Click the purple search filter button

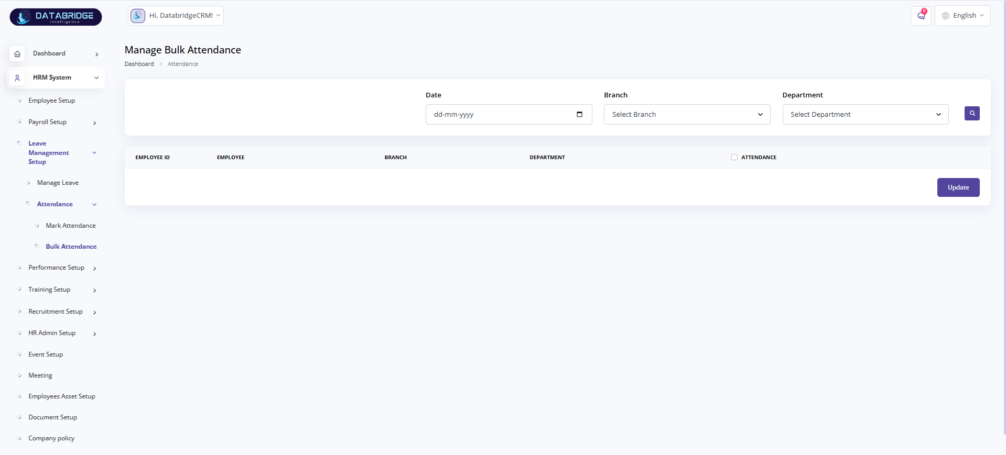tap(972, 113)
